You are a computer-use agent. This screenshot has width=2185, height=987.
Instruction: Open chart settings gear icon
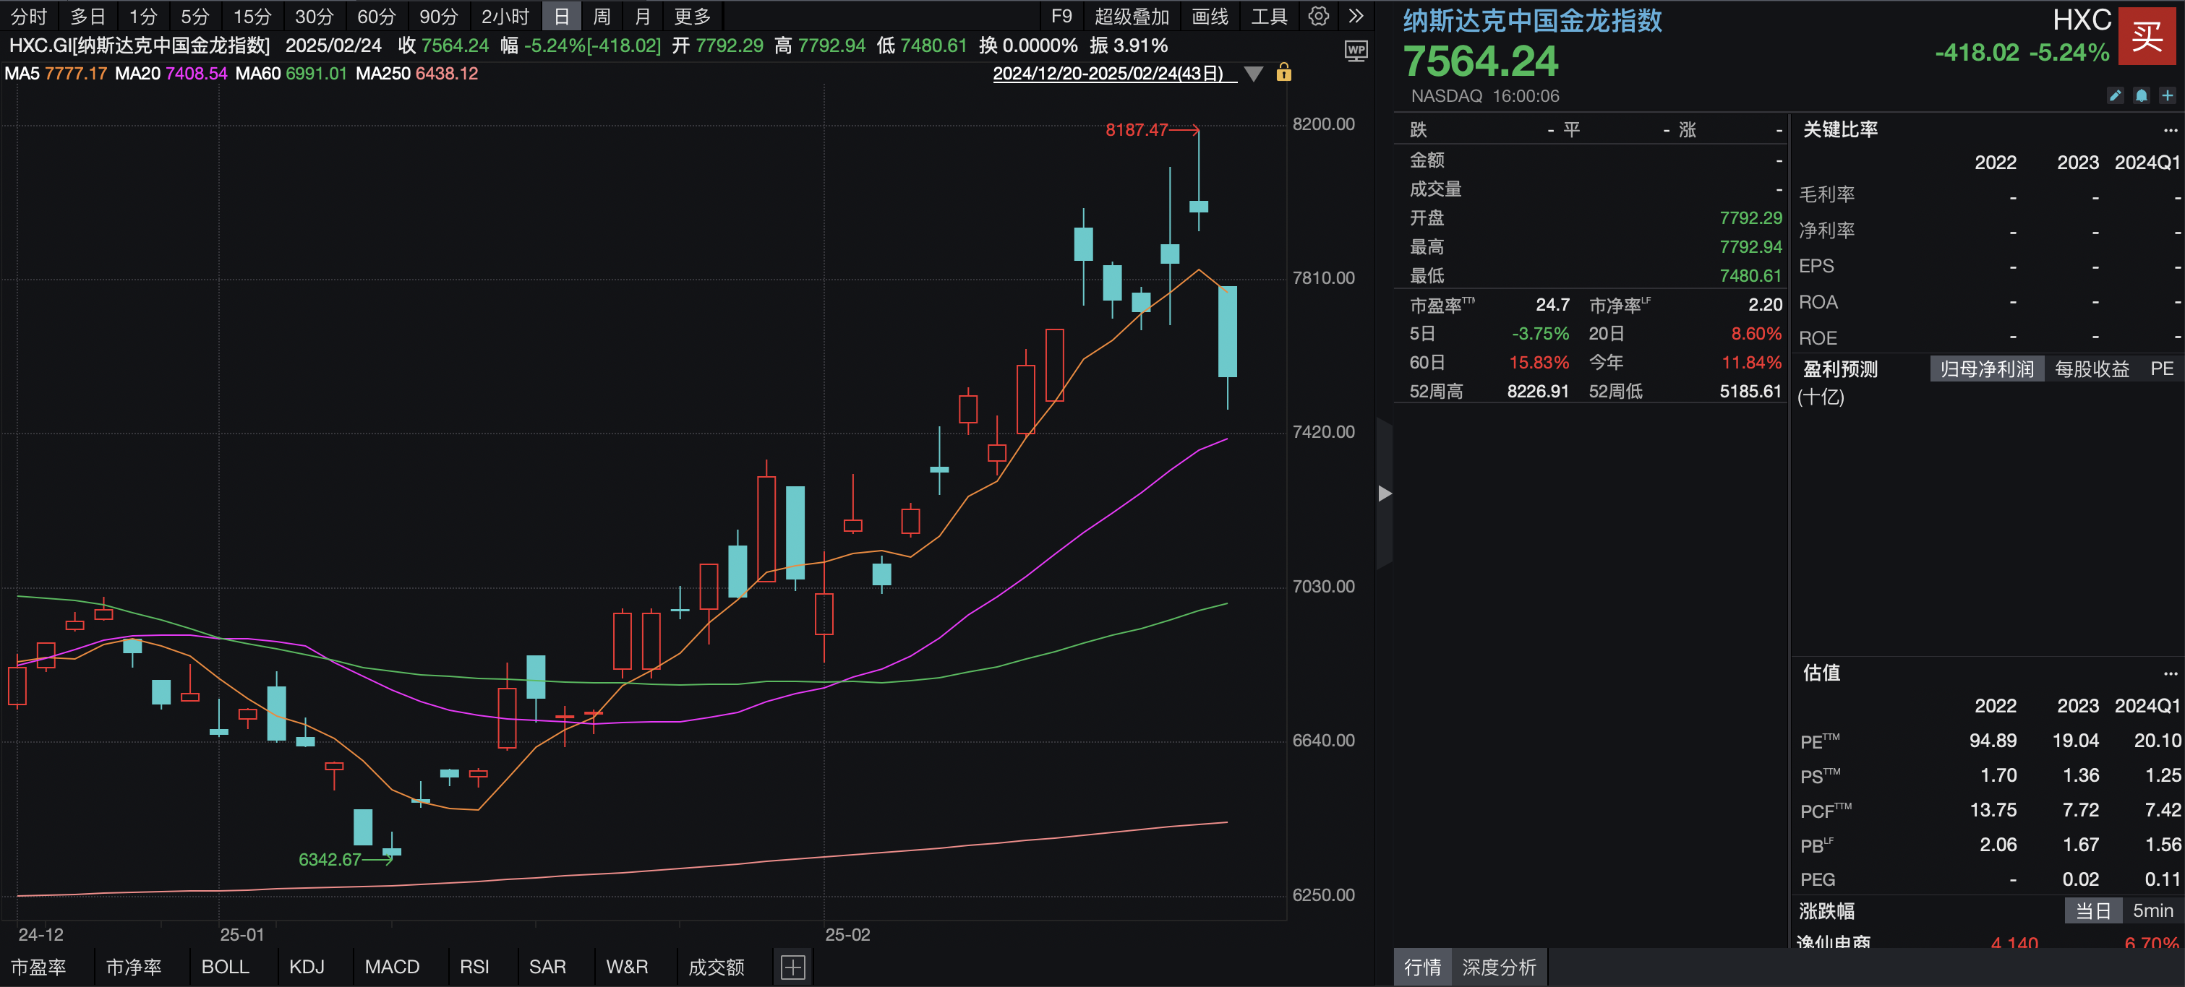[x=1318, y=16]
